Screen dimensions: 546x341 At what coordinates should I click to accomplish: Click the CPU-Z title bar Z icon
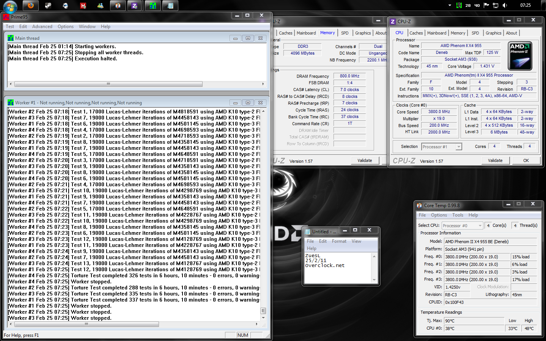click(393, 22)
